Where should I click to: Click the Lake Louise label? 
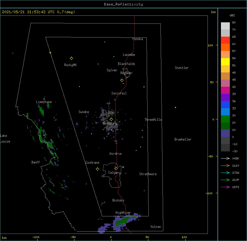(5, 139)
